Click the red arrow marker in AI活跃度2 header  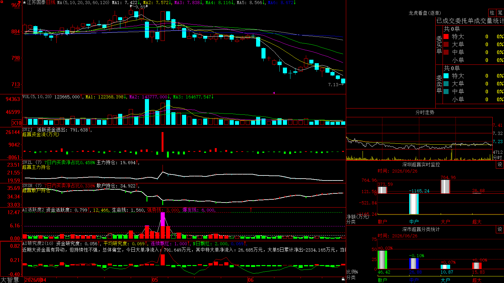click(251, 210)
